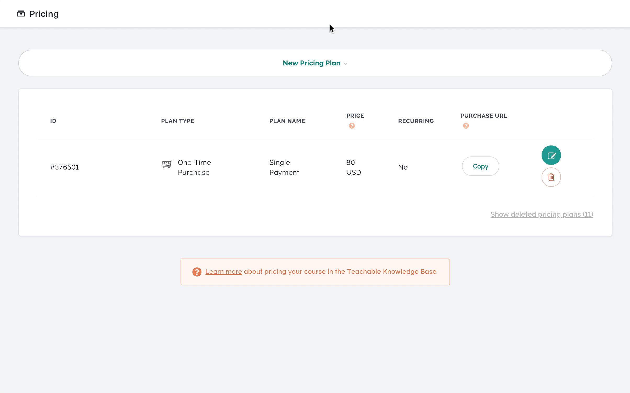
Task: Click the No recurring value
Action: coord(403,167)
